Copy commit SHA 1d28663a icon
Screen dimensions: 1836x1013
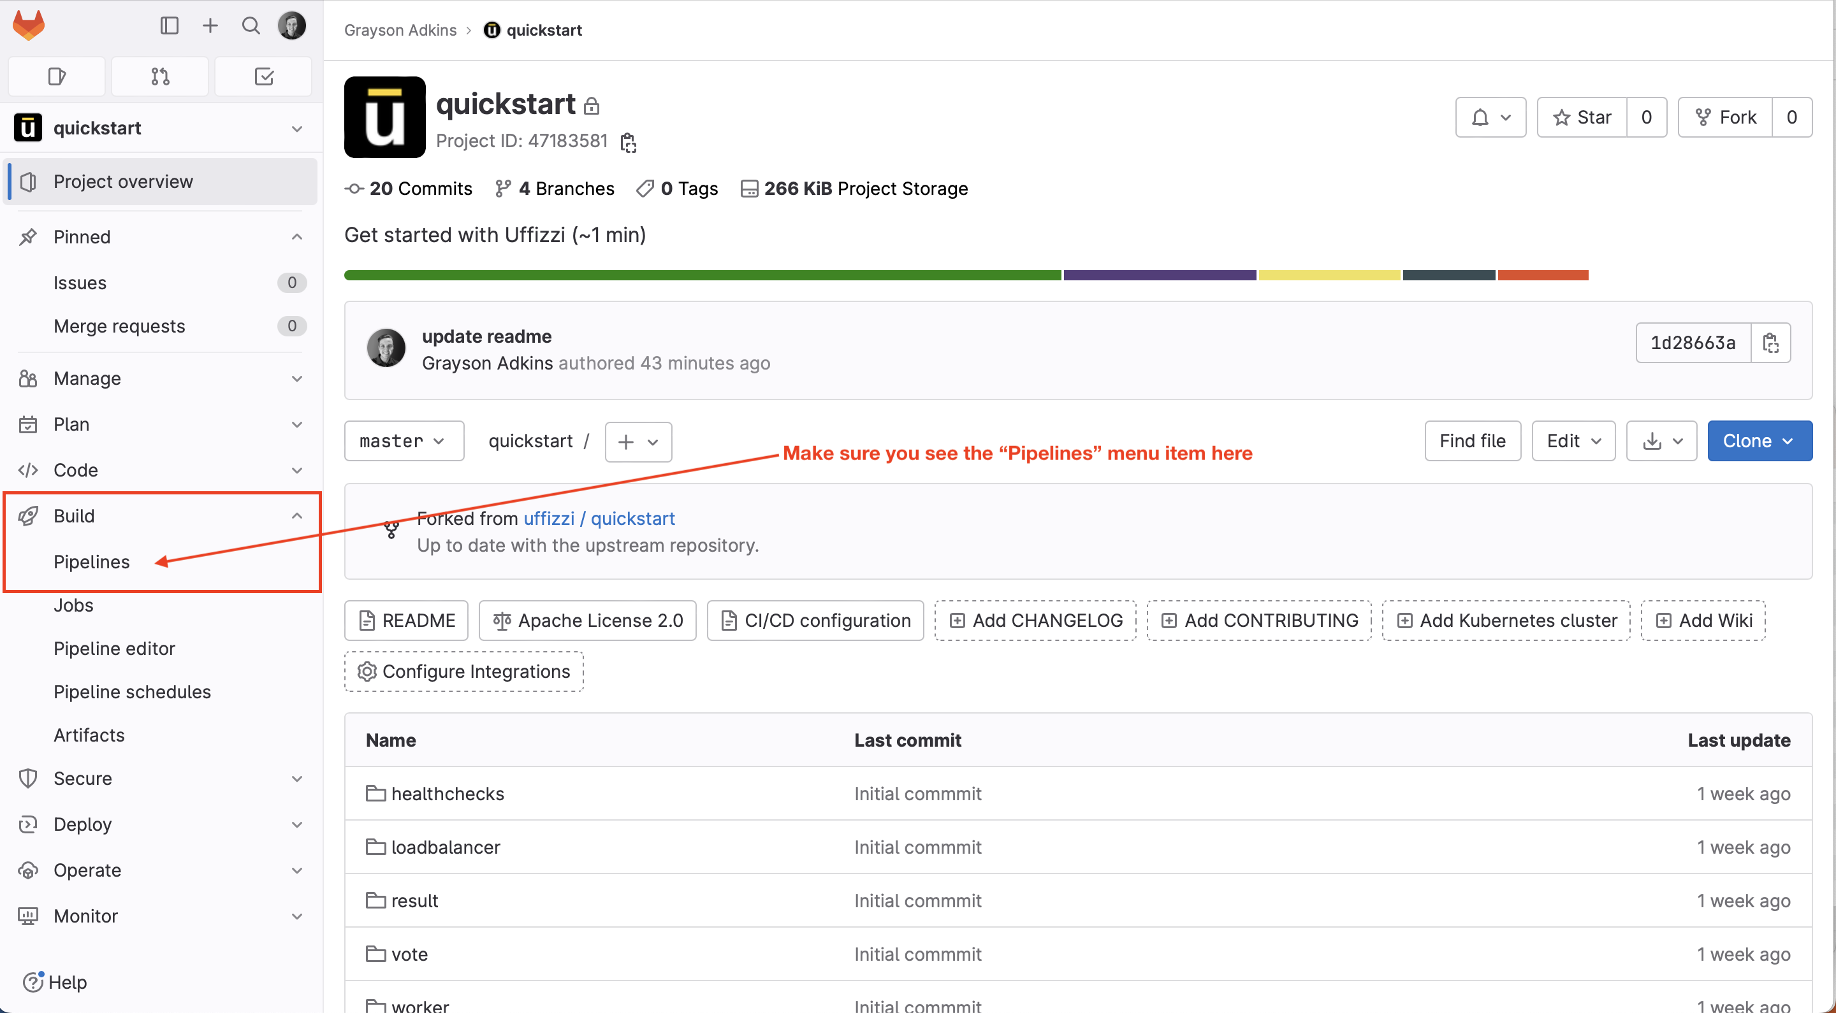[x=1770, y=343]
